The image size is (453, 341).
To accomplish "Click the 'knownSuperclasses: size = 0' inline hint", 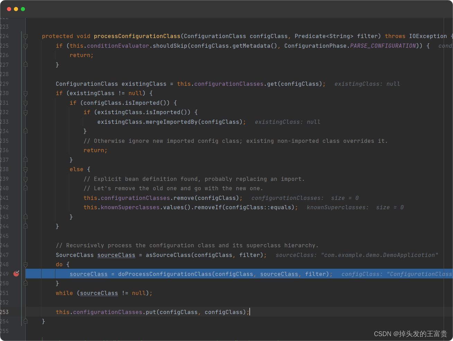I will click(x=355, y=208).
